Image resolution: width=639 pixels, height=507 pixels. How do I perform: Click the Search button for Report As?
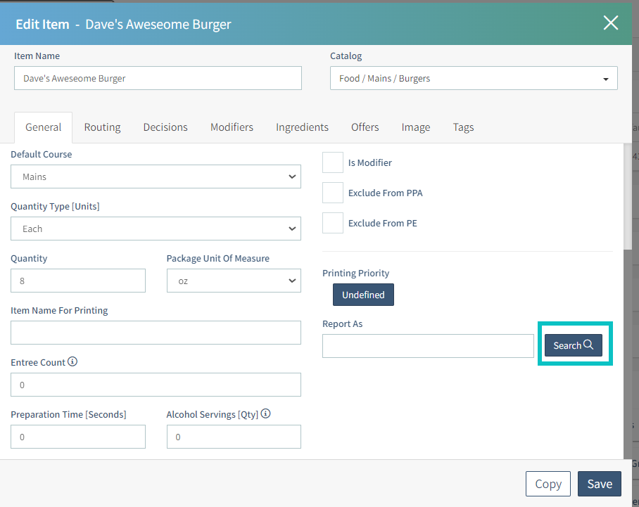(x=574, y=345)
